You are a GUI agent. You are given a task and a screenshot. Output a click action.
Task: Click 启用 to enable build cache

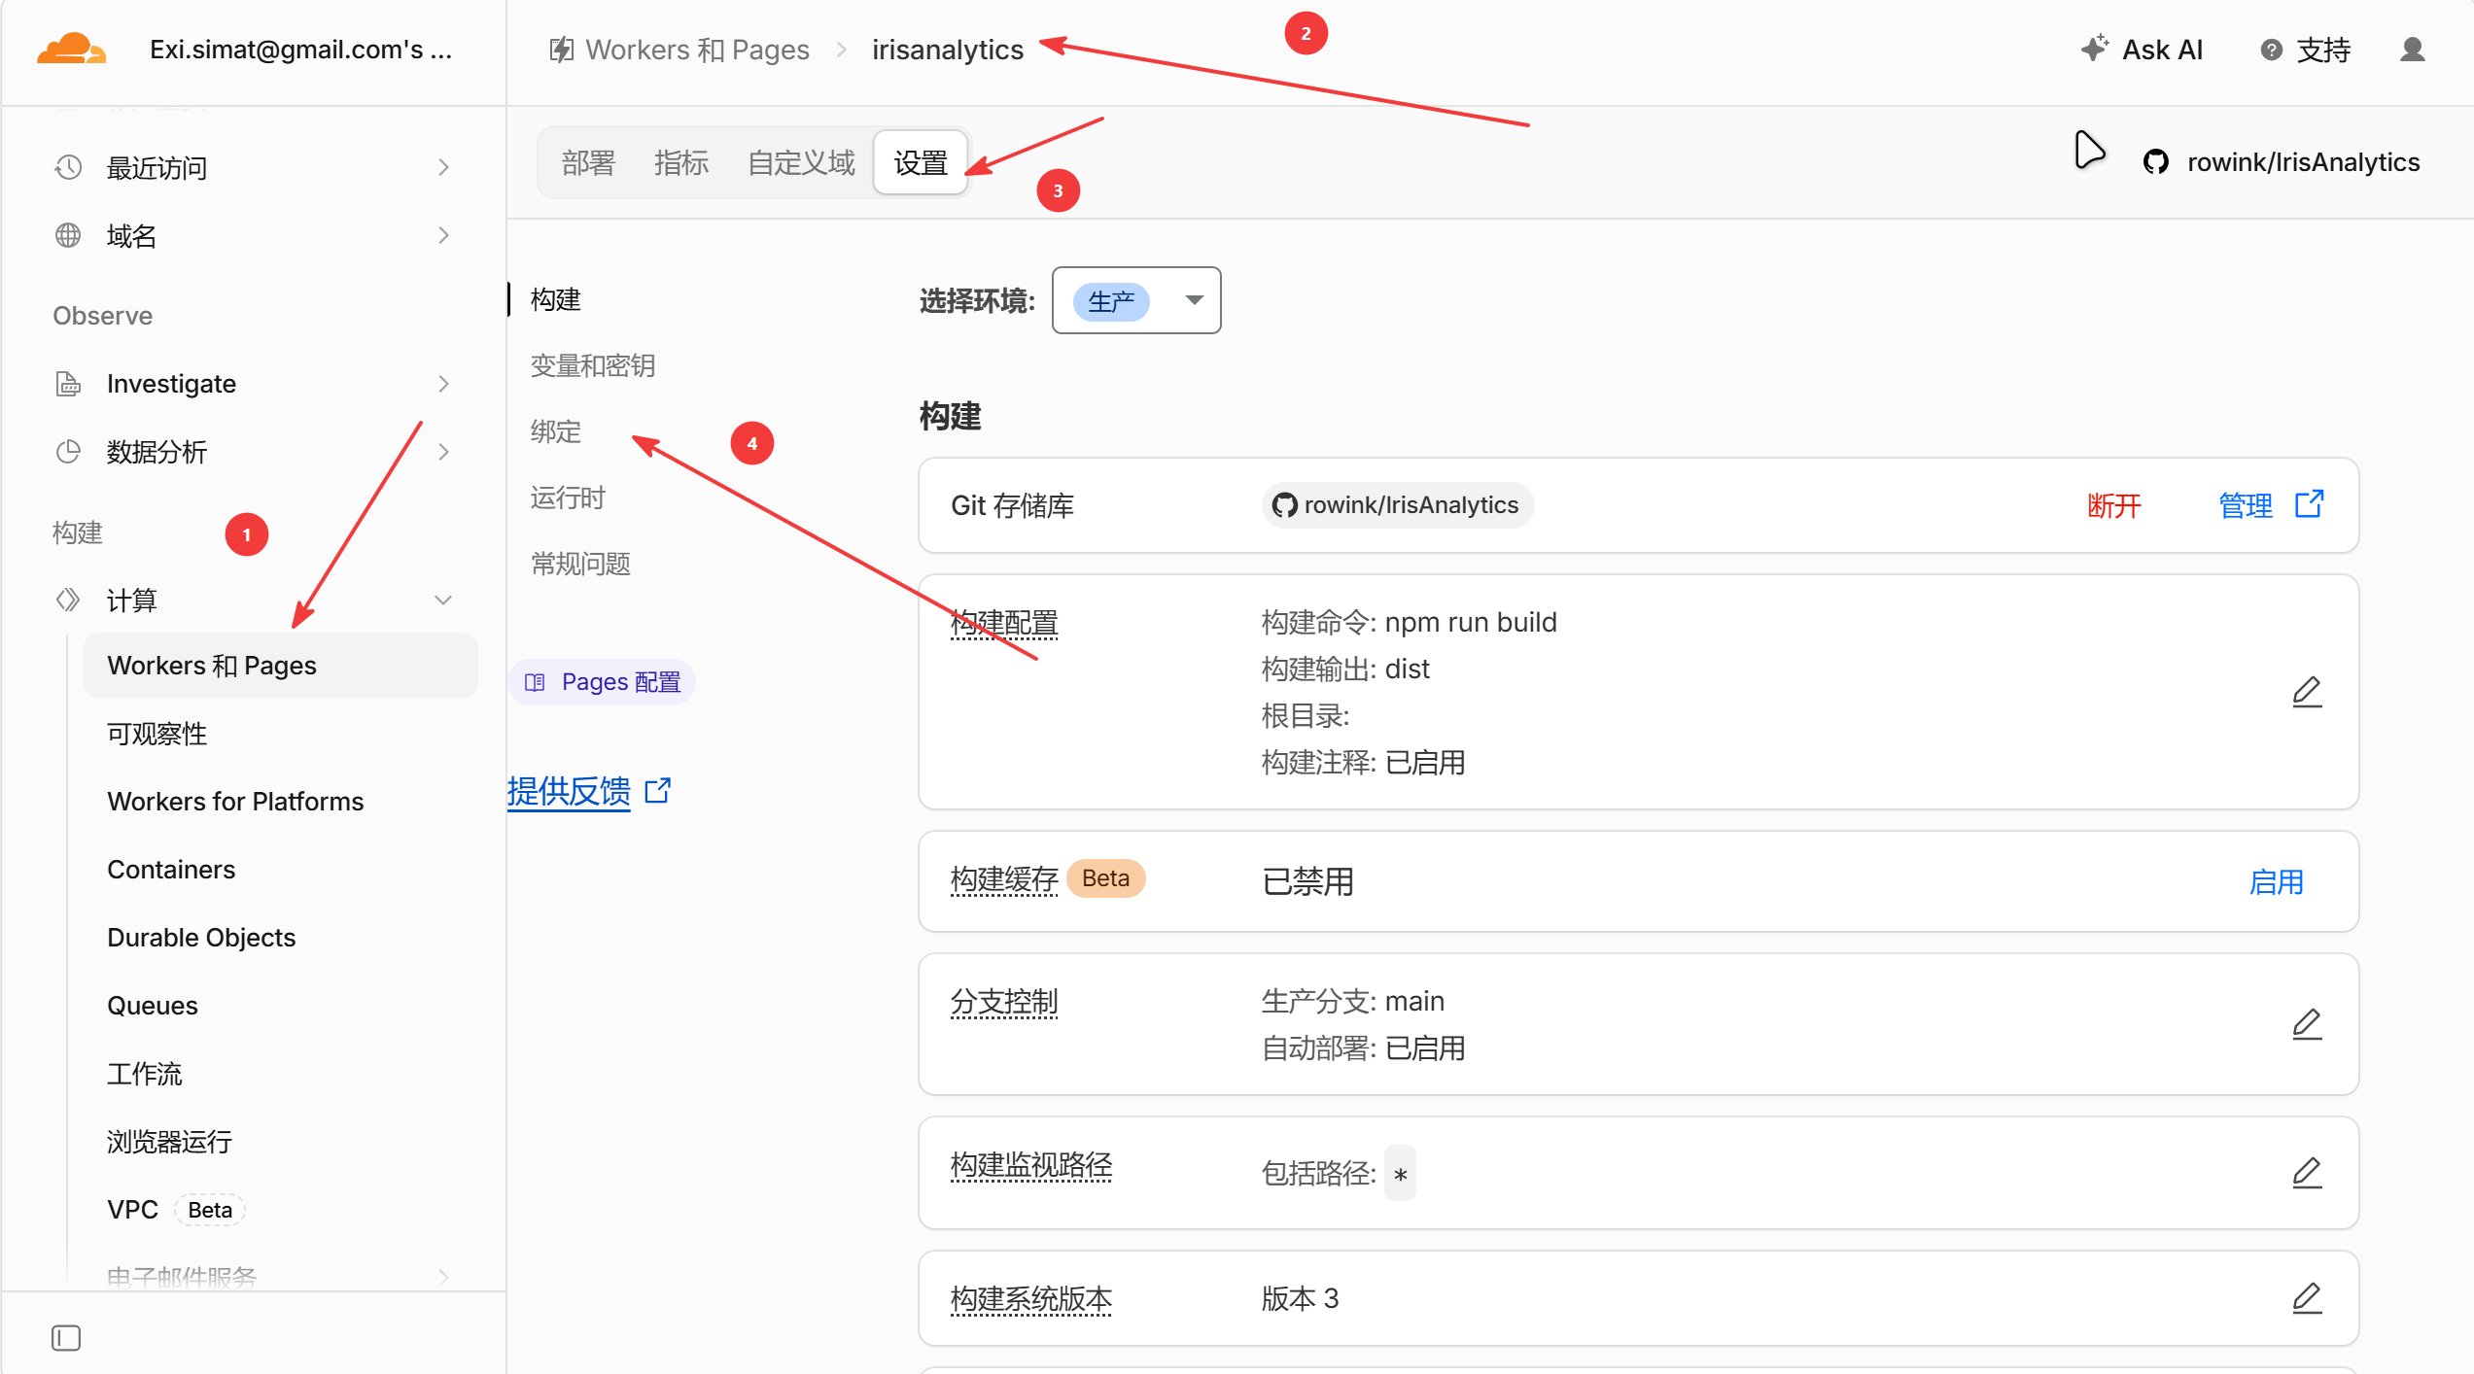[2277, 881]
